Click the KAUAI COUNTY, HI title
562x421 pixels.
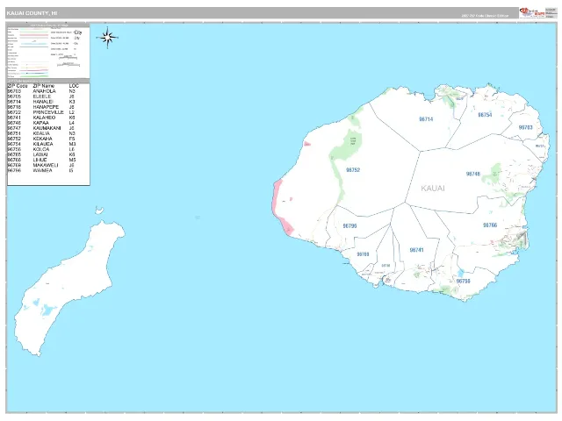[32, 13]
